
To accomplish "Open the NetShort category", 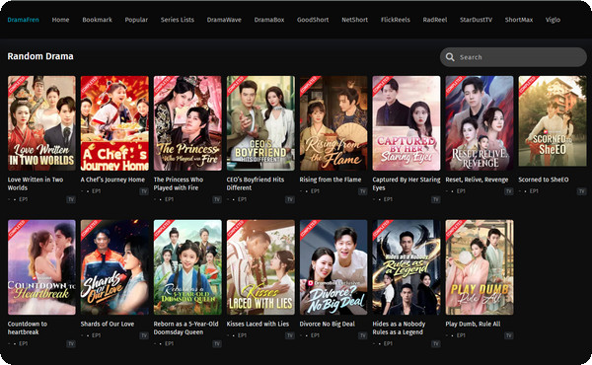I will [x=354, y=20].
